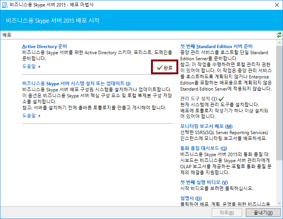Viewport: 283px width, 219px height.
Task: Open 모니터링 보고서 배포 (M) link
Action: click(x=206, y=126)
